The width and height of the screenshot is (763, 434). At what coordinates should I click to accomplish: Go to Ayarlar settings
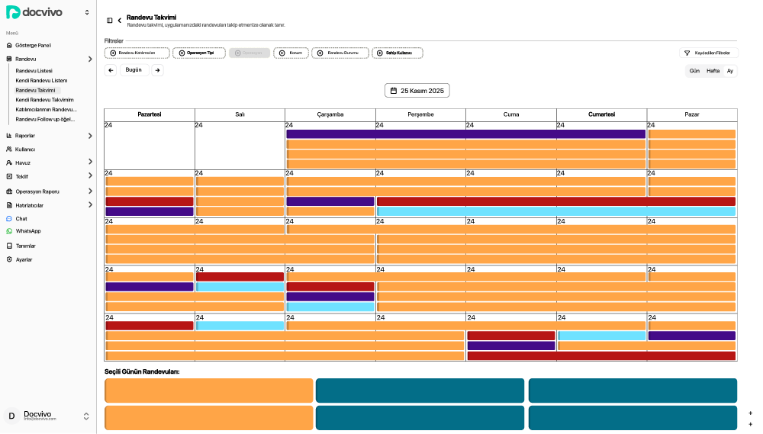click(x=24, y=260)
